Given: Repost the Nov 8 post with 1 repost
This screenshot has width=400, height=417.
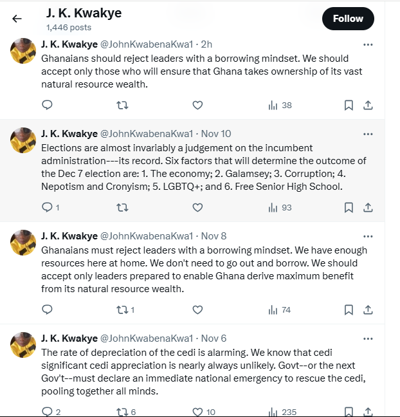Looking at the screenshot, I should click(125, 310).
